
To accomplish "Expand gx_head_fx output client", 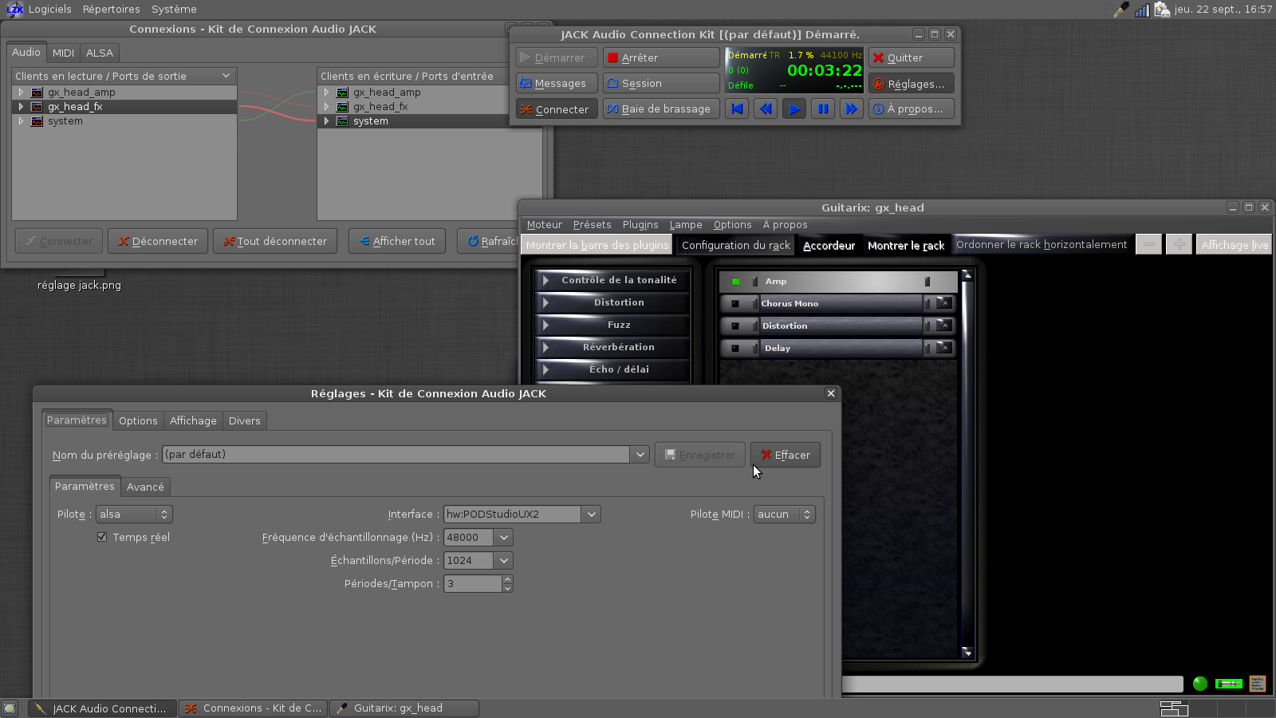I will coord(21,107).
